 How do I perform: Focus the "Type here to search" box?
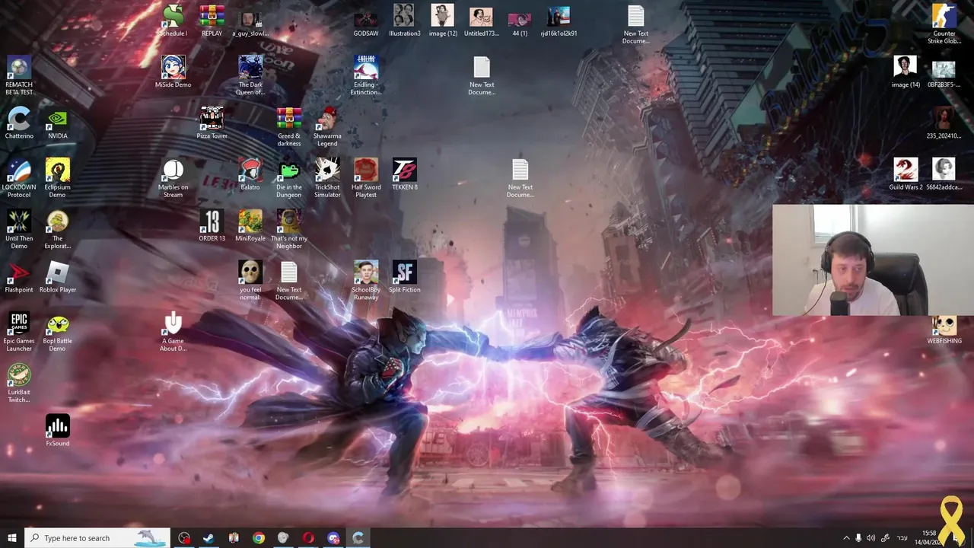coord(97,538)
